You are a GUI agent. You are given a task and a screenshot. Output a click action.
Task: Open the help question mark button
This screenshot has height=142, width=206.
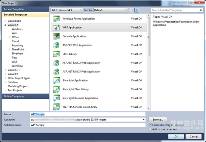[191, 2]
